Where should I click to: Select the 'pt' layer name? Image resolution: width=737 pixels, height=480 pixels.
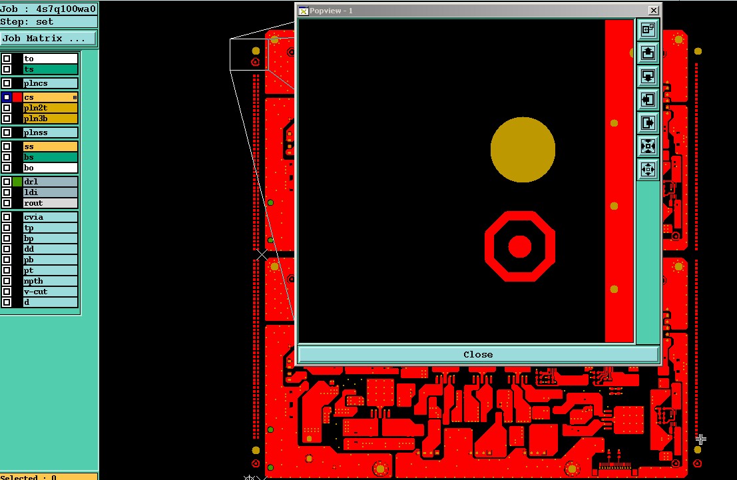(51, 270)
